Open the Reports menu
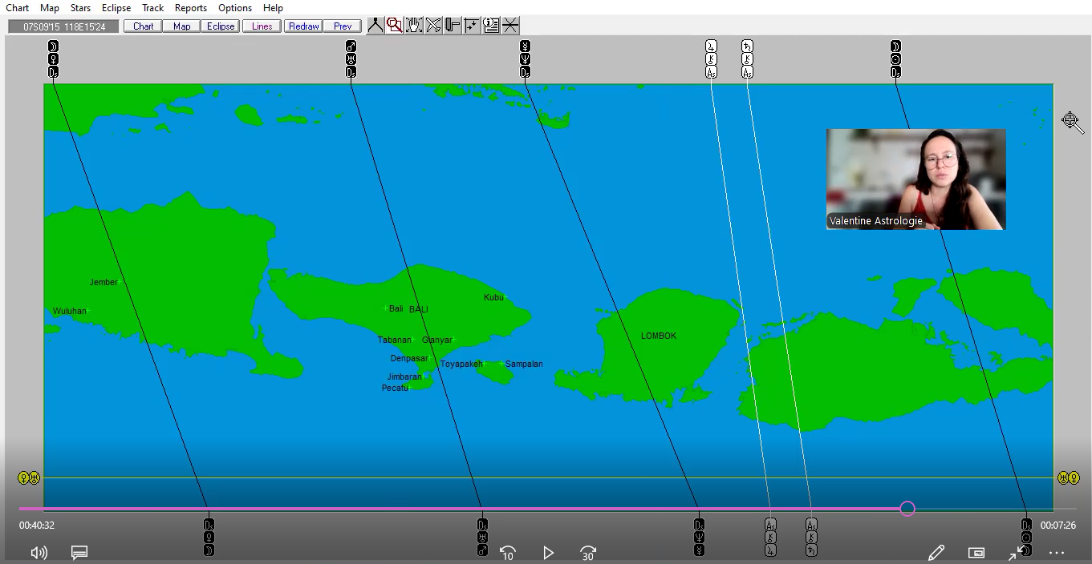Viewport: 1092px width, 564px height. click(191, 8)
